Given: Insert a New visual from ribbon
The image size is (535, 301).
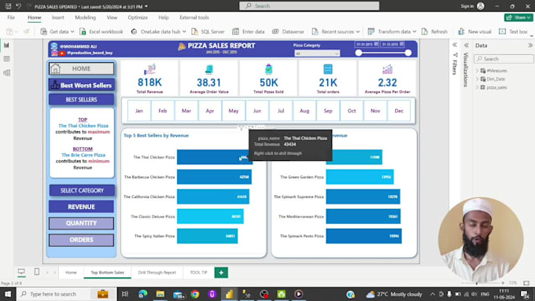Looking at the screenshot, I should tap(474, 31).
